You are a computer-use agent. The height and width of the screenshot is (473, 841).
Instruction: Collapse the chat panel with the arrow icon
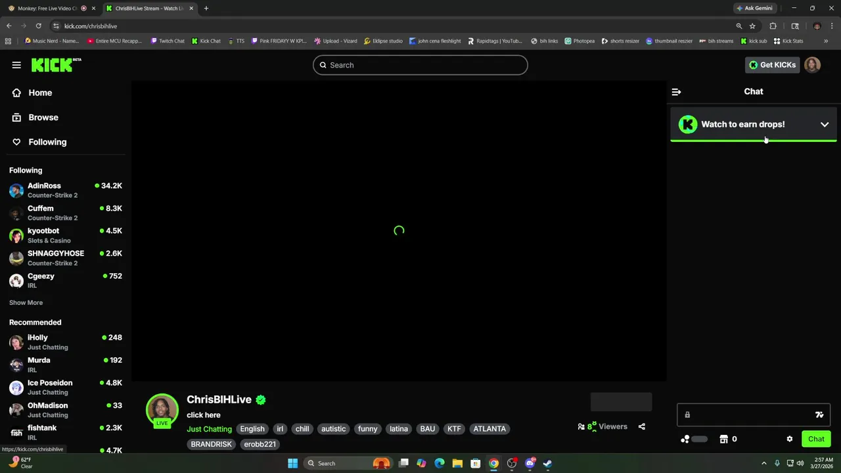click(676, 92)
